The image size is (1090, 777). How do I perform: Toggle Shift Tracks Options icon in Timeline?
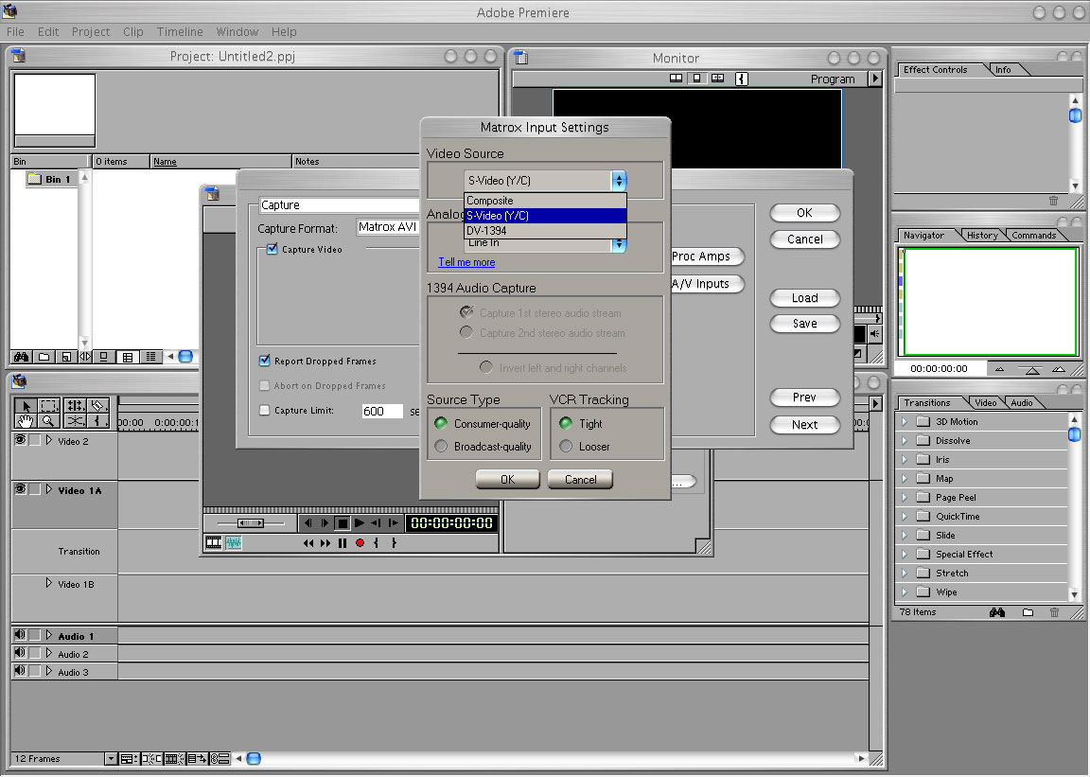[197, 758]
